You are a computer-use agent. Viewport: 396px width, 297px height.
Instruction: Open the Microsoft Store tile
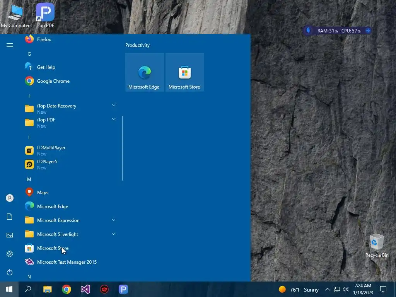pyautogui.click(x=184, y=72)
